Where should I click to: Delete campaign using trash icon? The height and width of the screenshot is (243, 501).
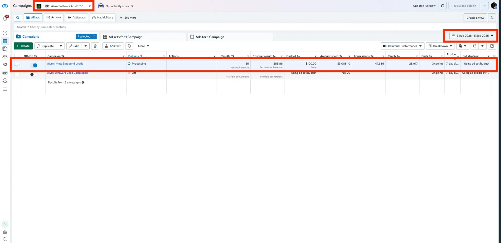(x=95, y=46)
